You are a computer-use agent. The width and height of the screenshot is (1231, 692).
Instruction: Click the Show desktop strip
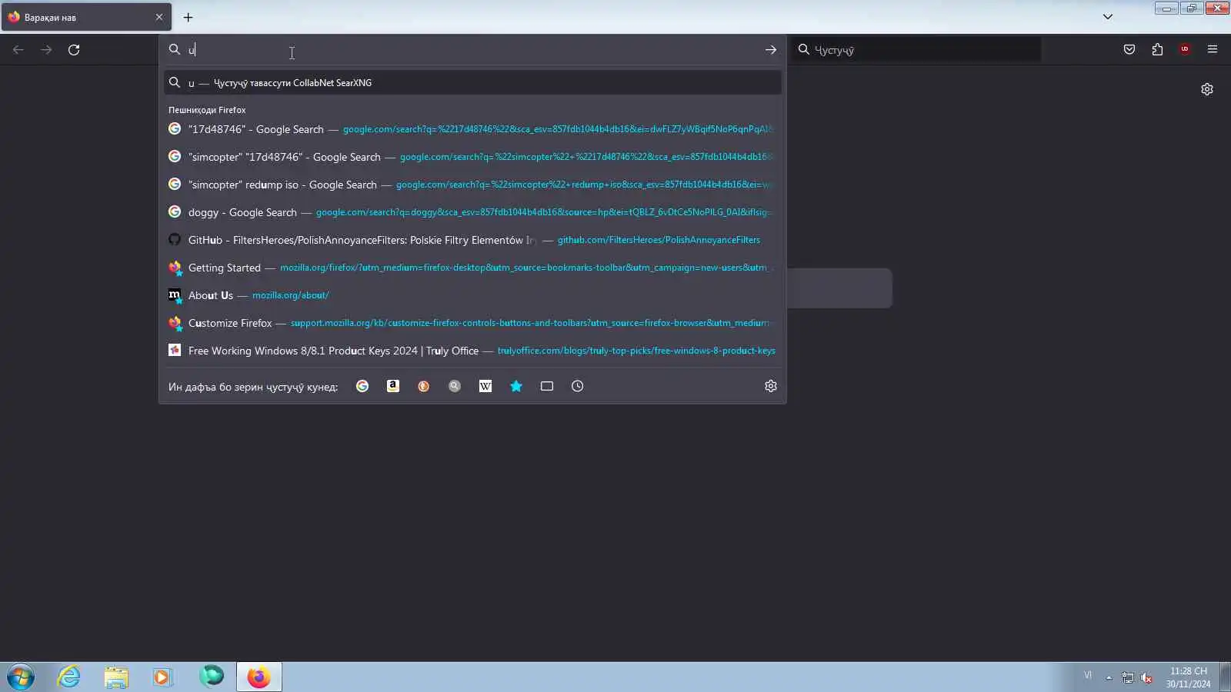(x=1225, y=677)
